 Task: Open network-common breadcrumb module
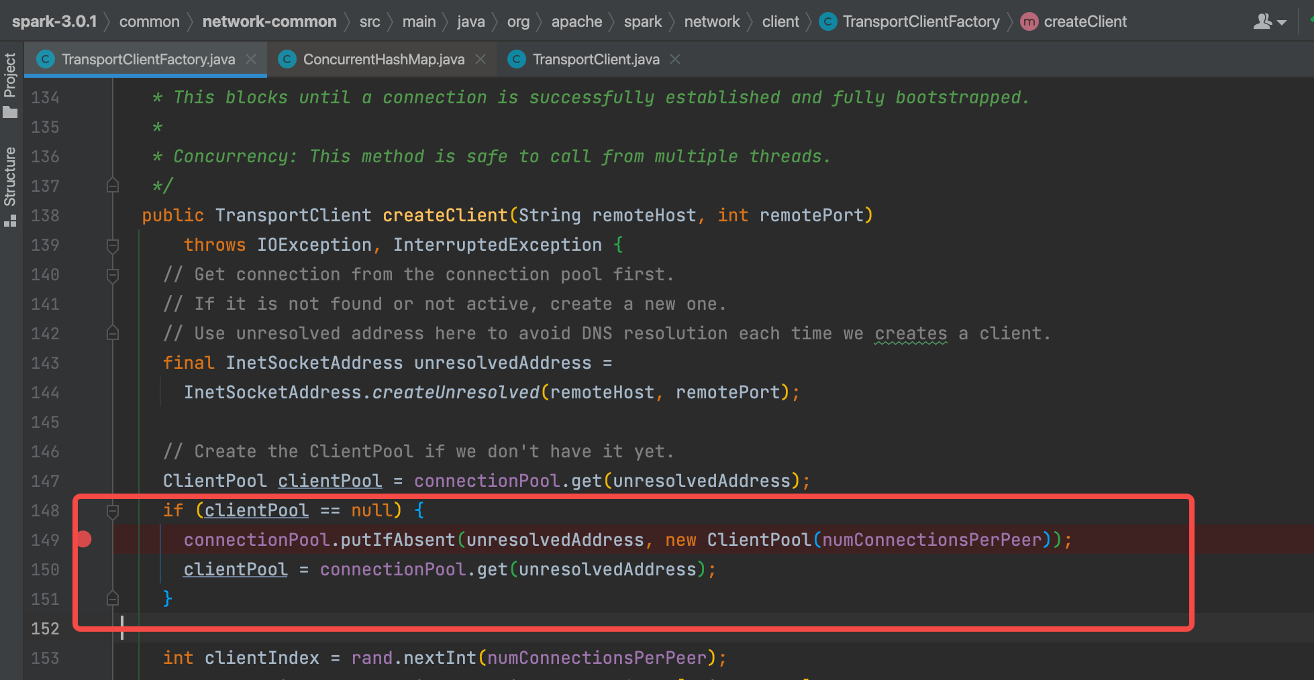click(270, 21)
